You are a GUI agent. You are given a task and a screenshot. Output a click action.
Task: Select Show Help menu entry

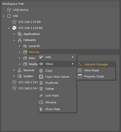tap(57, 109)
